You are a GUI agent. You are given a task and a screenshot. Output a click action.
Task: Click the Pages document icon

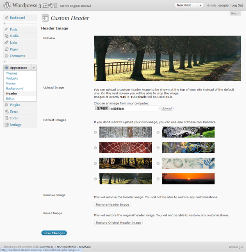point(7,49)
